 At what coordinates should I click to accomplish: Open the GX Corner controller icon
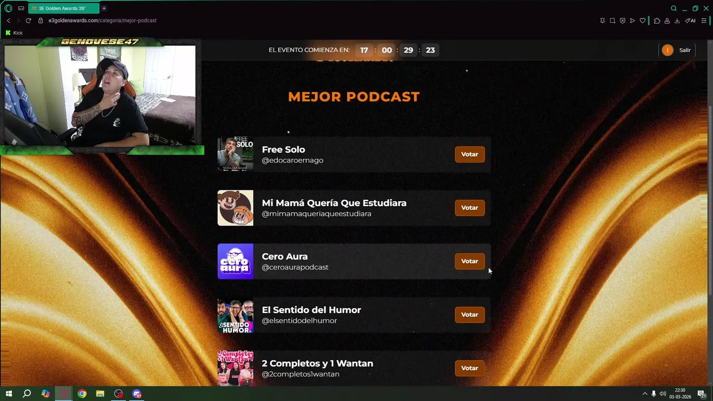click(21, 8)
